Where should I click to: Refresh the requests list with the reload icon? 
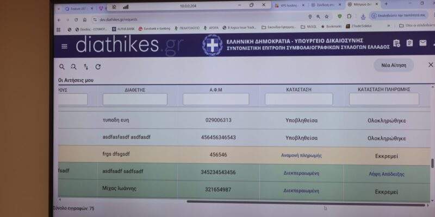[x=98, y=67]
